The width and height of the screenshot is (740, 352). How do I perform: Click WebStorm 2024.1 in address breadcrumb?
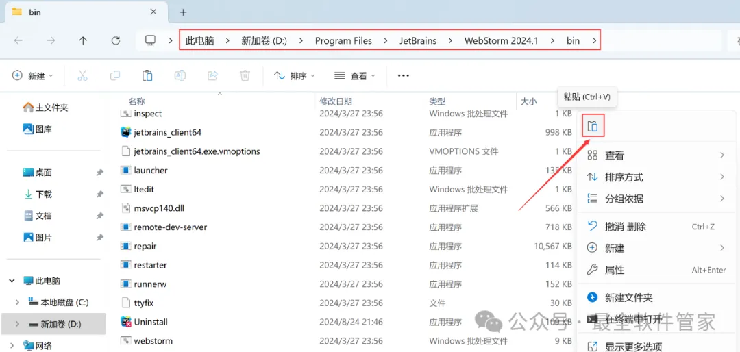501,40
